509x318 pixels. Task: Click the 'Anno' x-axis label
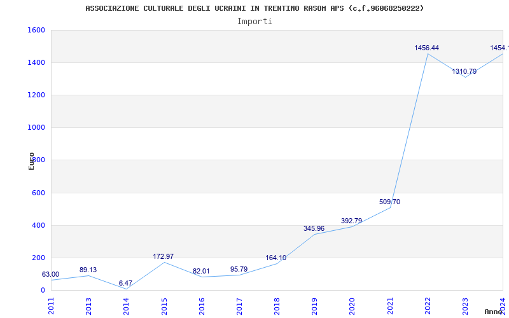point(493,312)
